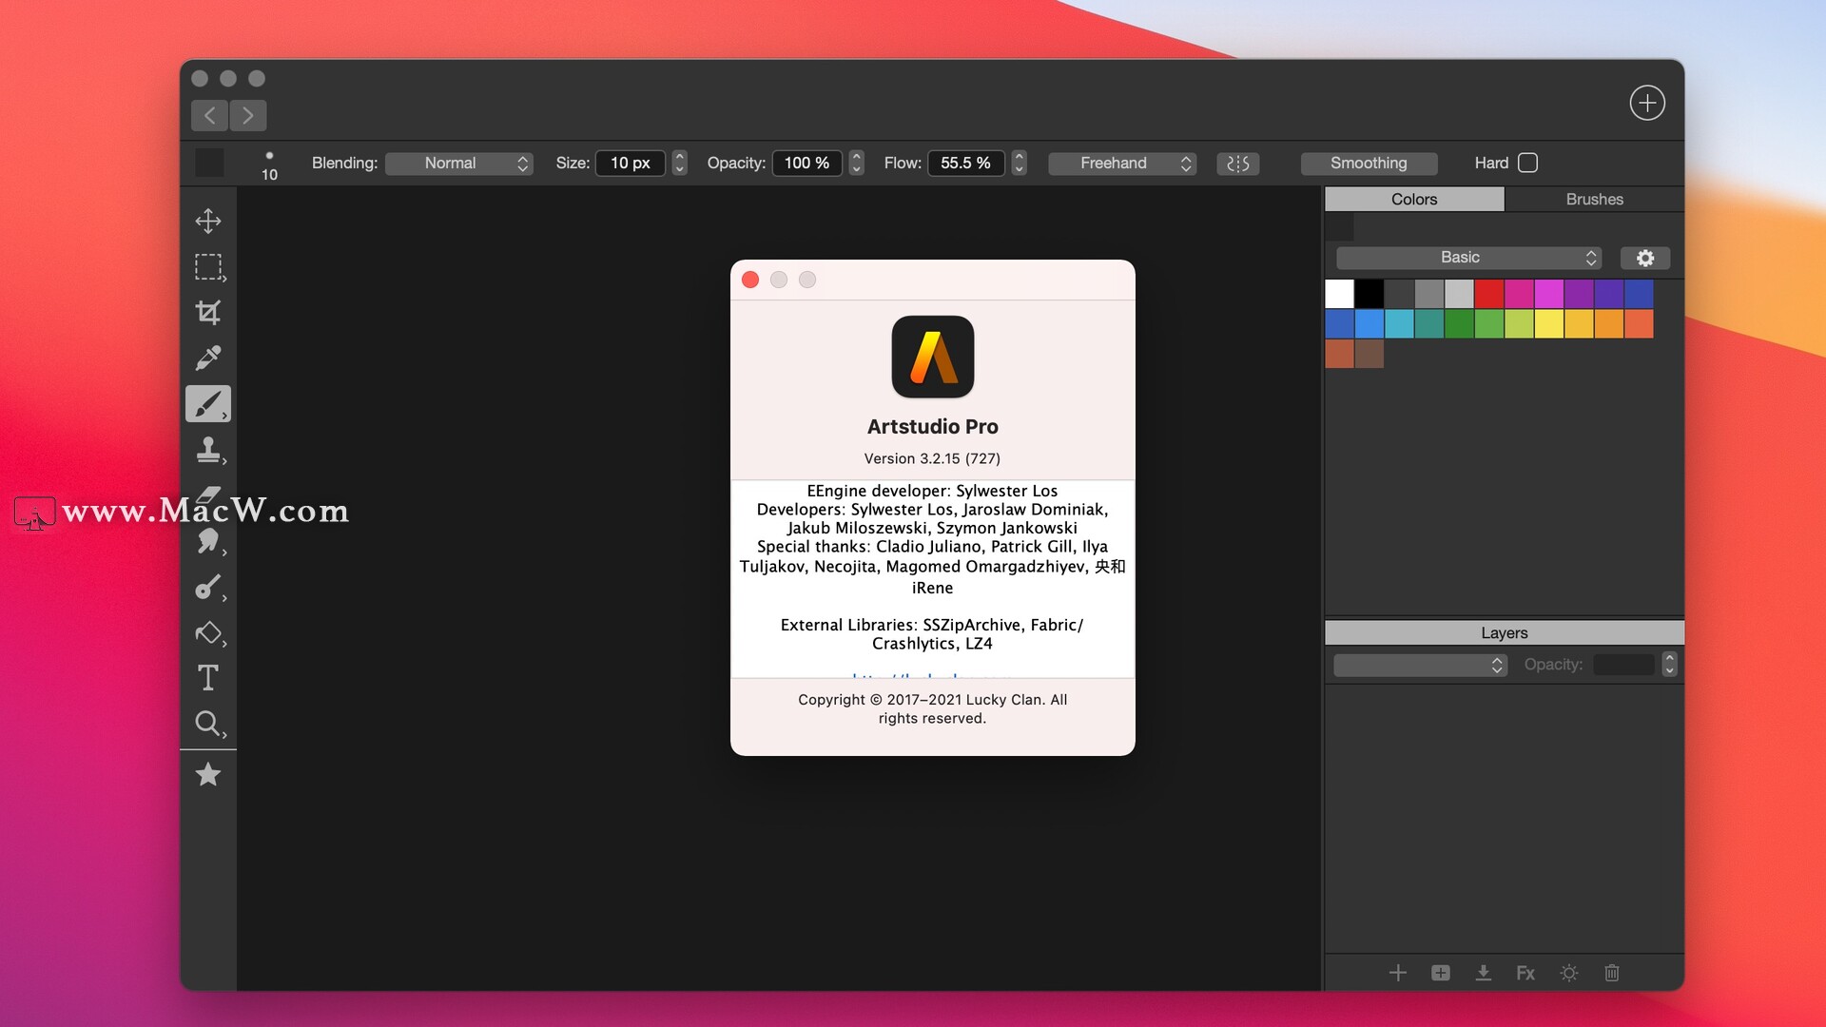Close the About Artstudio Pro dialog
Image resolution: width=1826 pixels, height=1027 pixels.
(750, 280)
